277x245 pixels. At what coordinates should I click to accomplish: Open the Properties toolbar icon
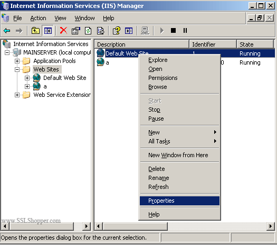pos(76,31)
